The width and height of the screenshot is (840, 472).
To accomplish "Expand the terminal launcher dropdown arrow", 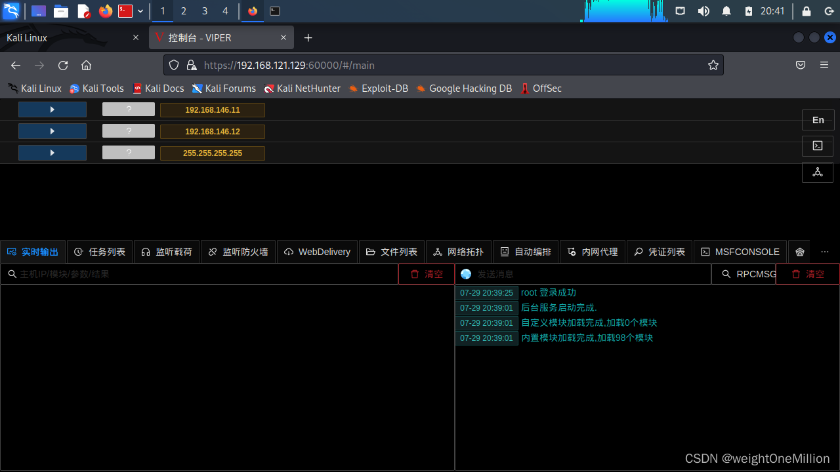I will coord(140,11).
